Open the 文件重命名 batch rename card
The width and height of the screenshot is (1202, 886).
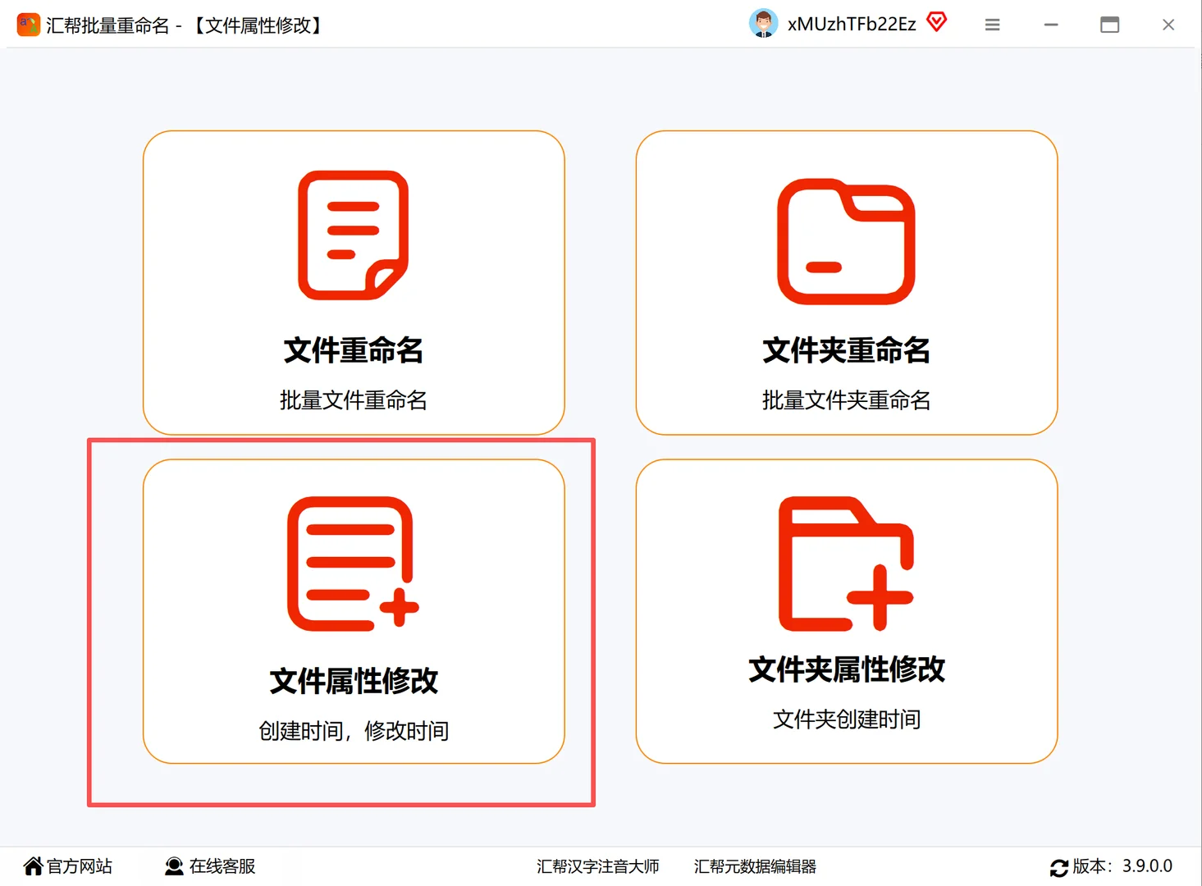point(352,283)
